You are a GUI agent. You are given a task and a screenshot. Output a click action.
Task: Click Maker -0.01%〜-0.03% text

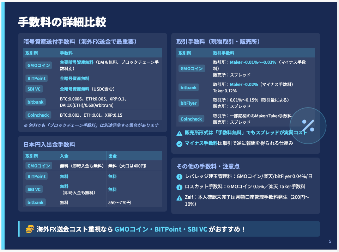pyautogui.click(x=253, y=62)
